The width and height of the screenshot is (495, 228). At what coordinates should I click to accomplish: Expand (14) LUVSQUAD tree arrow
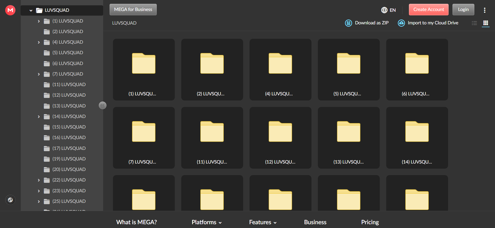pos(39,117)
